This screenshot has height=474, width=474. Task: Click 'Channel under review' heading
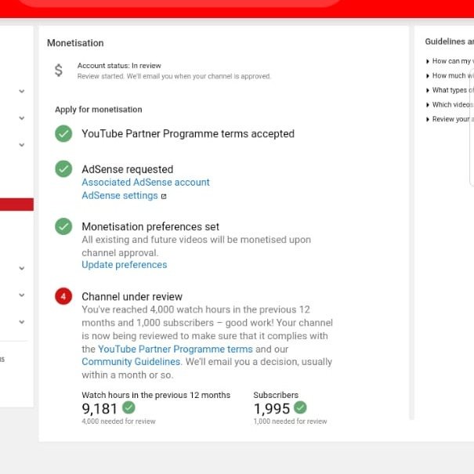click(x=132, y=297)
